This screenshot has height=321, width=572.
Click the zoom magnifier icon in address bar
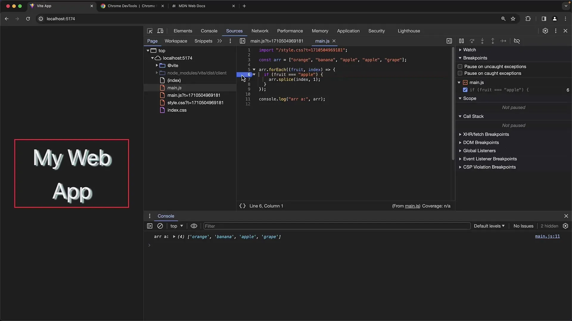pyautogui.click(x=503, y=19)
